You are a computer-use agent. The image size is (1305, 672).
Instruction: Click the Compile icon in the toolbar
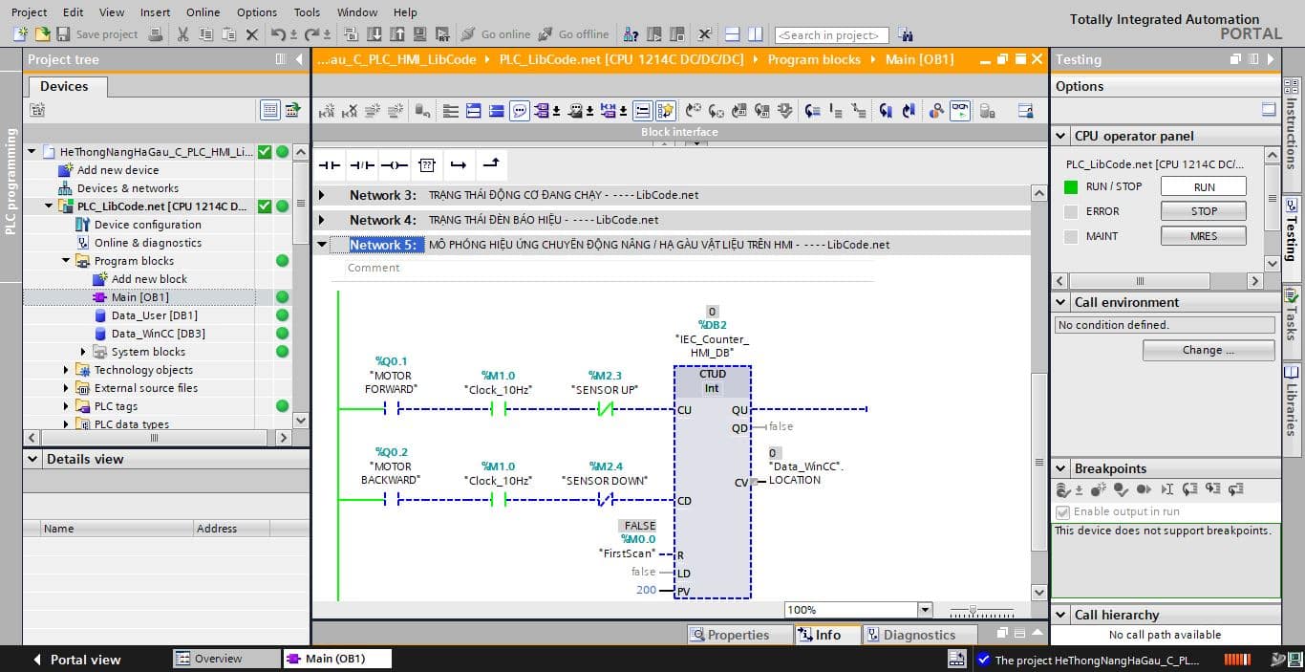[351, 34]
